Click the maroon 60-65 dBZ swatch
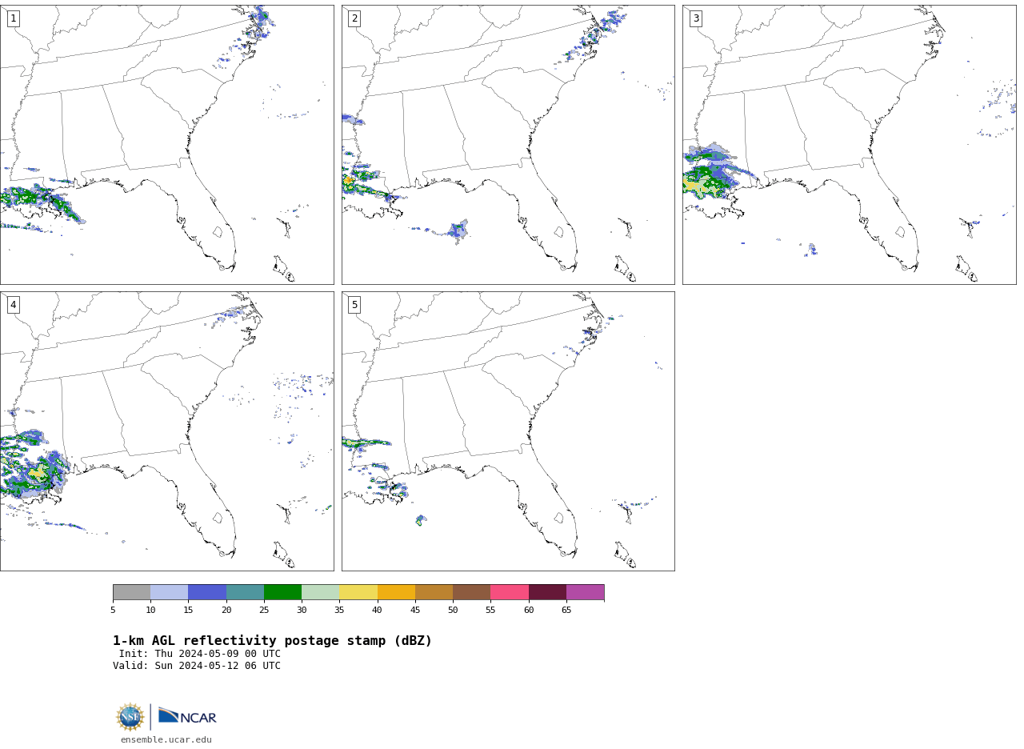Viewport: 1024px width, 749px height. click(x=547, y=592)
